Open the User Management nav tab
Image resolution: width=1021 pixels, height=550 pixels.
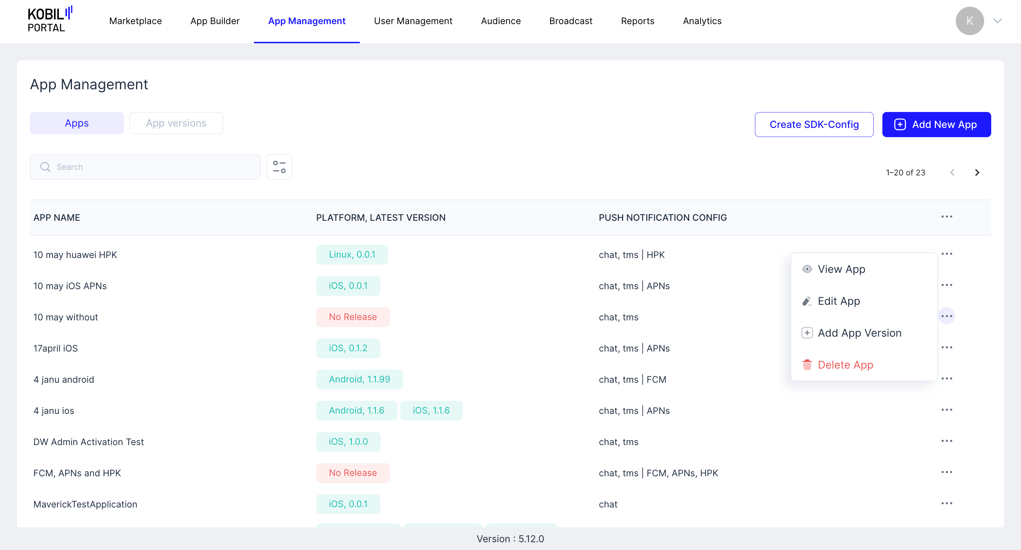413,21
